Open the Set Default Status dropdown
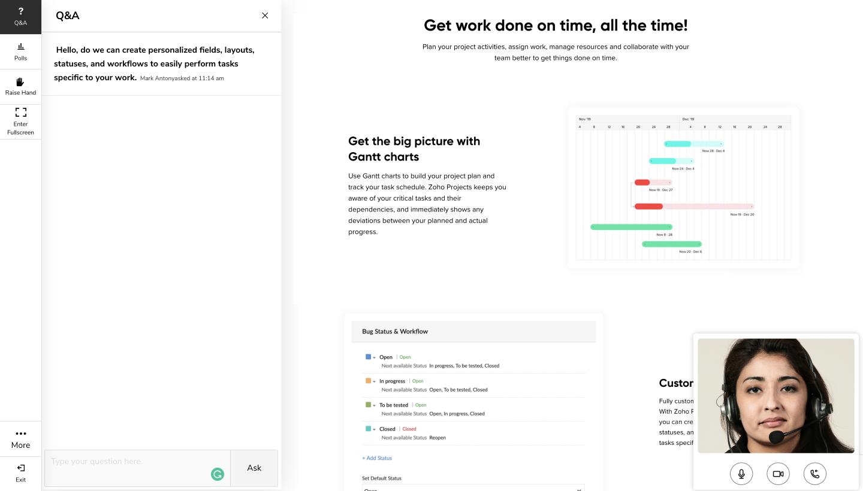The height and width of the screenshot is (491, 863). (x=473, y=487)
